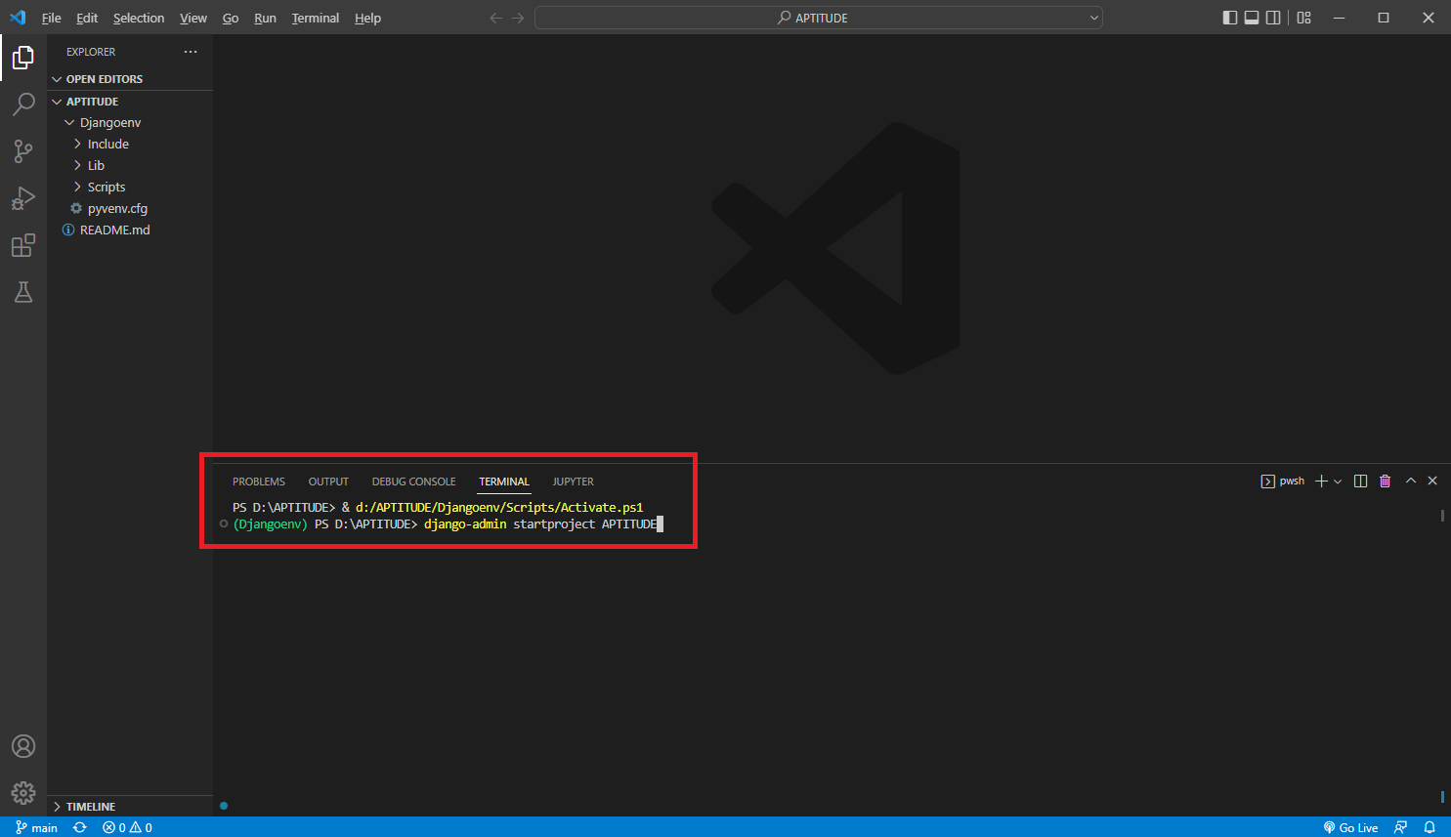Open the Explorer view in activity bar
The height and width of the screenshot is (837, 1451).
pos(23,58)
